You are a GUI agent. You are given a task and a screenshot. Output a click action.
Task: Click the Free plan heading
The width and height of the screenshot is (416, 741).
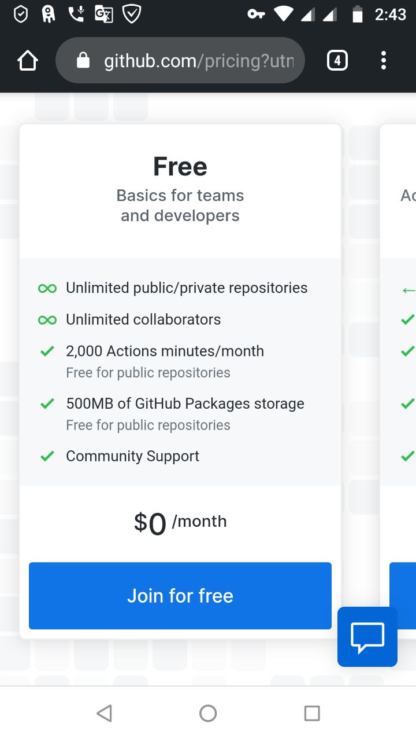pos(180,167)
